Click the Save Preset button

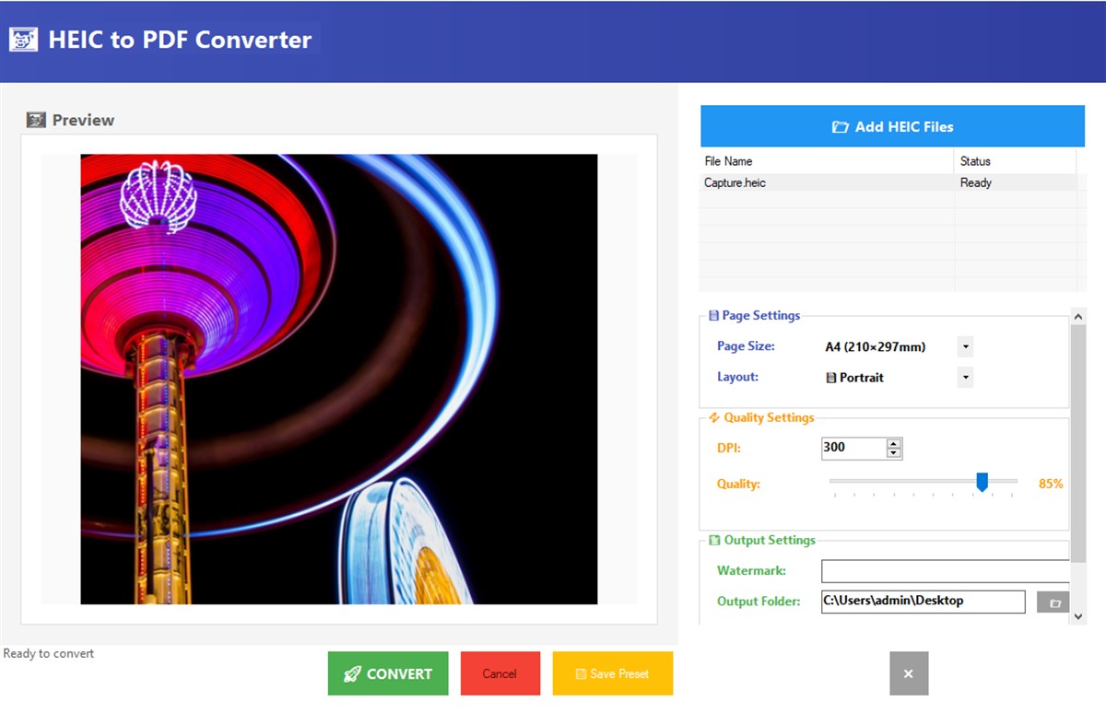pyautogui.click(x=612, y=673)
